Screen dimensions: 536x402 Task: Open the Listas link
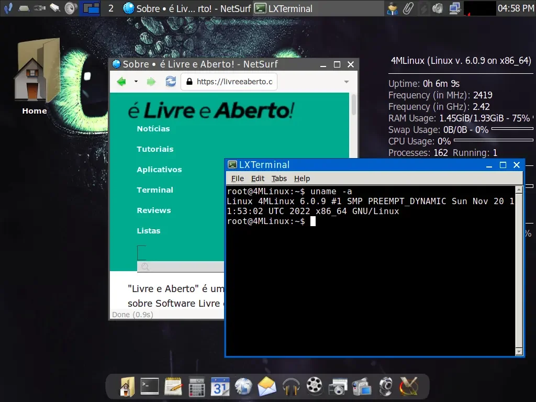tap(148, 231)
